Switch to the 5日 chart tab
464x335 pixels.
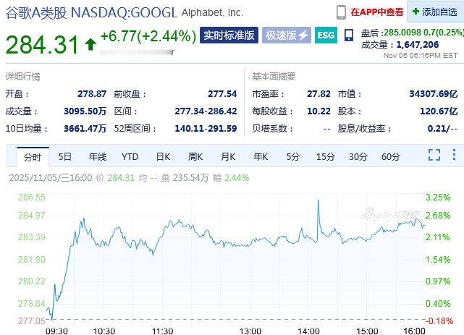point(65,156)
